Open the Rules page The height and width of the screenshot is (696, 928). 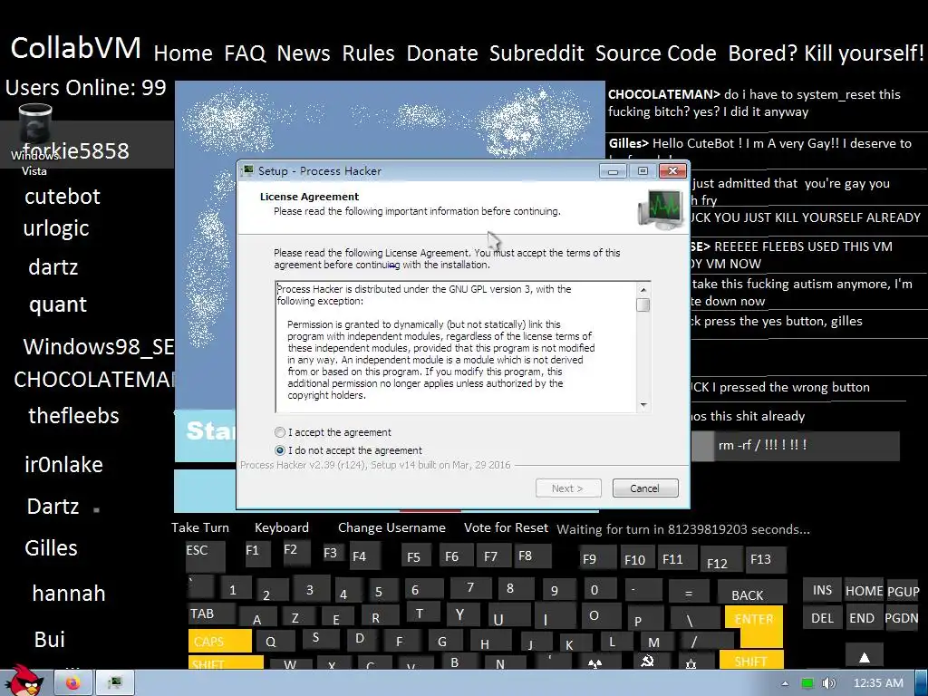(368, 53)
